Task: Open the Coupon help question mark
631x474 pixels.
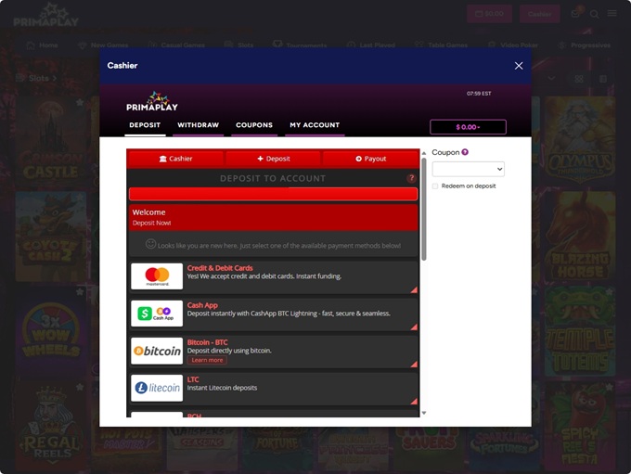Action: [x=465, y=152]
